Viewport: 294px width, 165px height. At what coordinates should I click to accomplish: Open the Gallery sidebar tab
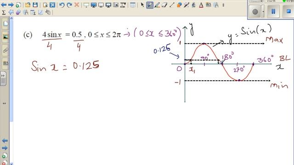6,37
